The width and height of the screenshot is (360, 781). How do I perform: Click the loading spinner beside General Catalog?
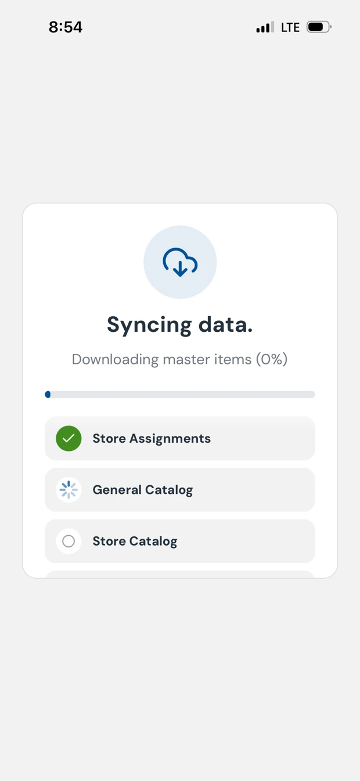pyautogui.click(x=69, y=490)
